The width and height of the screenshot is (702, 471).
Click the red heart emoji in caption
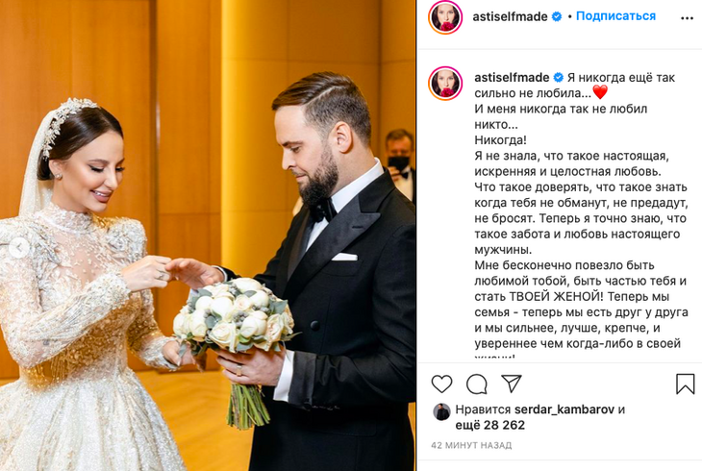600,92
